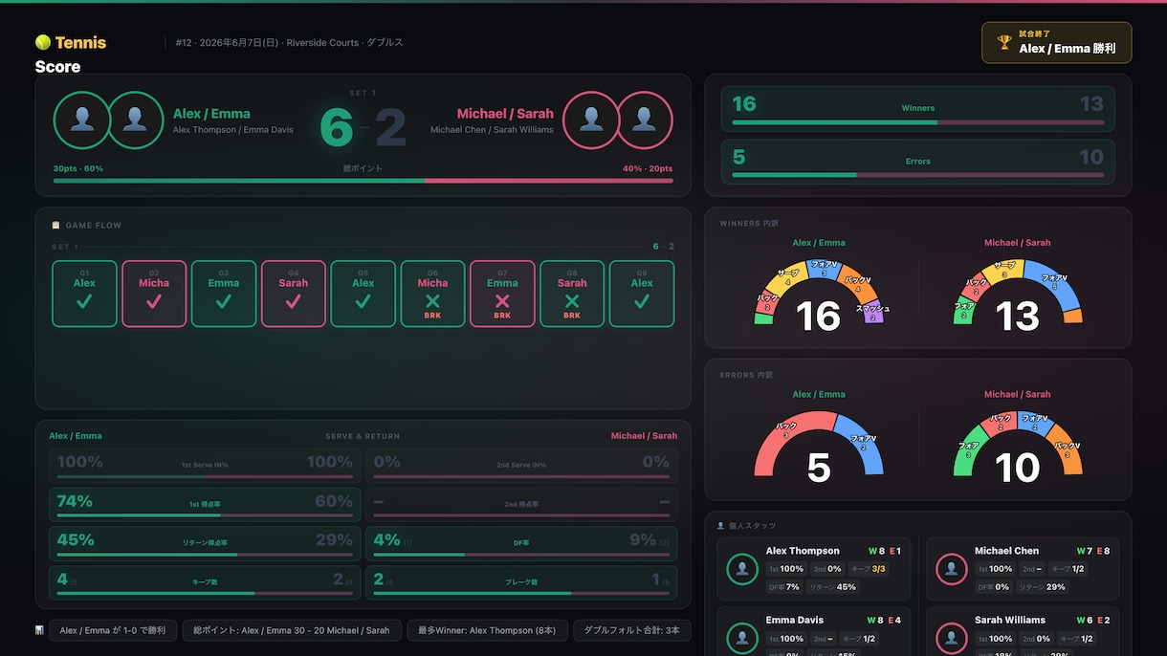Click the G4 Sarah checkmark icon

(294, 301)
